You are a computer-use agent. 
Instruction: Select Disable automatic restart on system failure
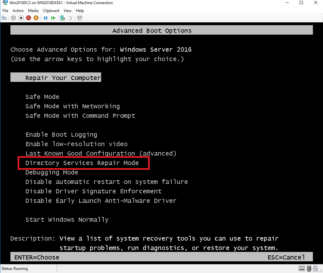107,182
